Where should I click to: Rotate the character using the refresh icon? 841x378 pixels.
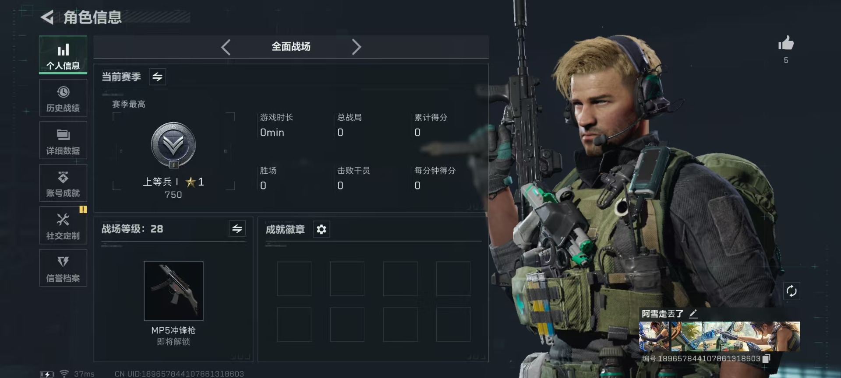point(792,291)
